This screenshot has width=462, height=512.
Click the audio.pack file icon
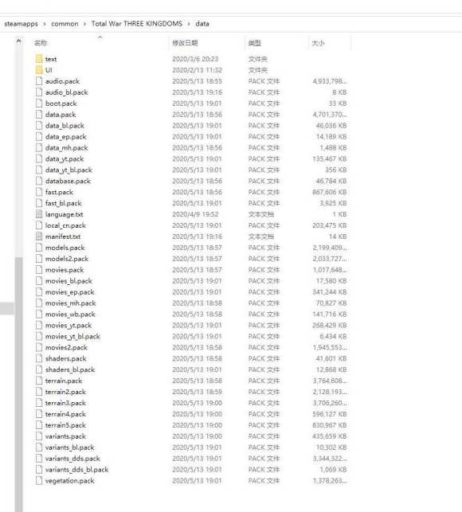[x=39, y=81]
